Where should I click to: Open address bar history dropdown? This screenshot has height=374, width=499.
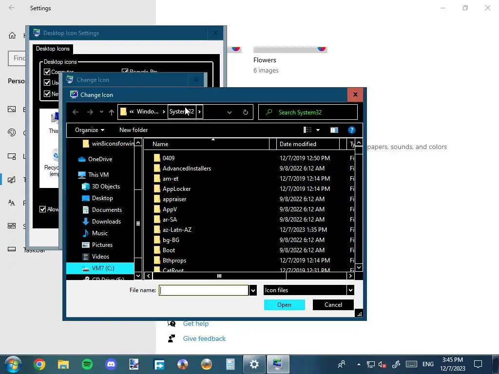click(229, 112)
